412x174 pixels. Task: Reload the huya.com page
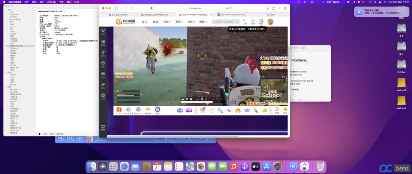pyautogui.click(x=231, y=8)
